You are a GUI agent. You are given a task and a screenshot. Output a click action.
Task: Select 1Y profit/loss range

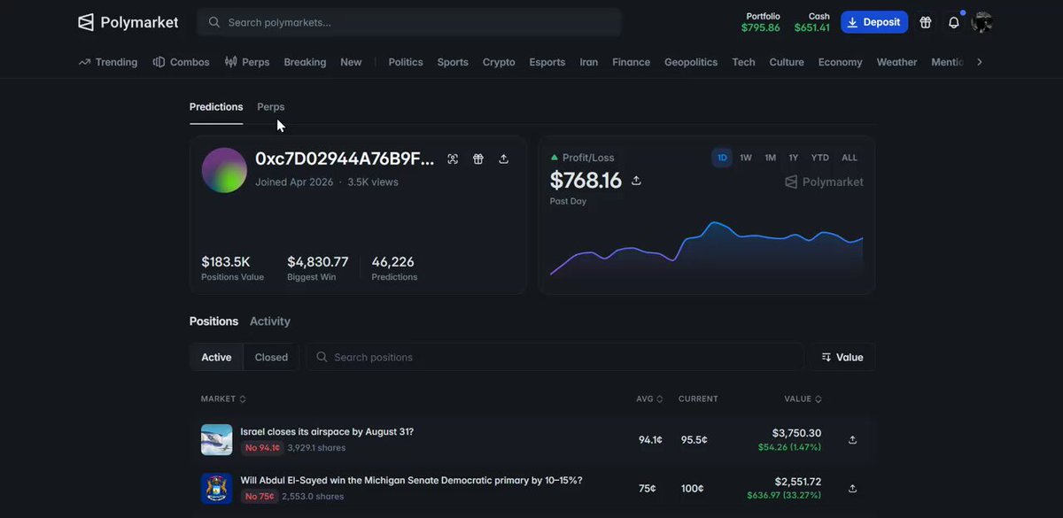pos(794,158)
